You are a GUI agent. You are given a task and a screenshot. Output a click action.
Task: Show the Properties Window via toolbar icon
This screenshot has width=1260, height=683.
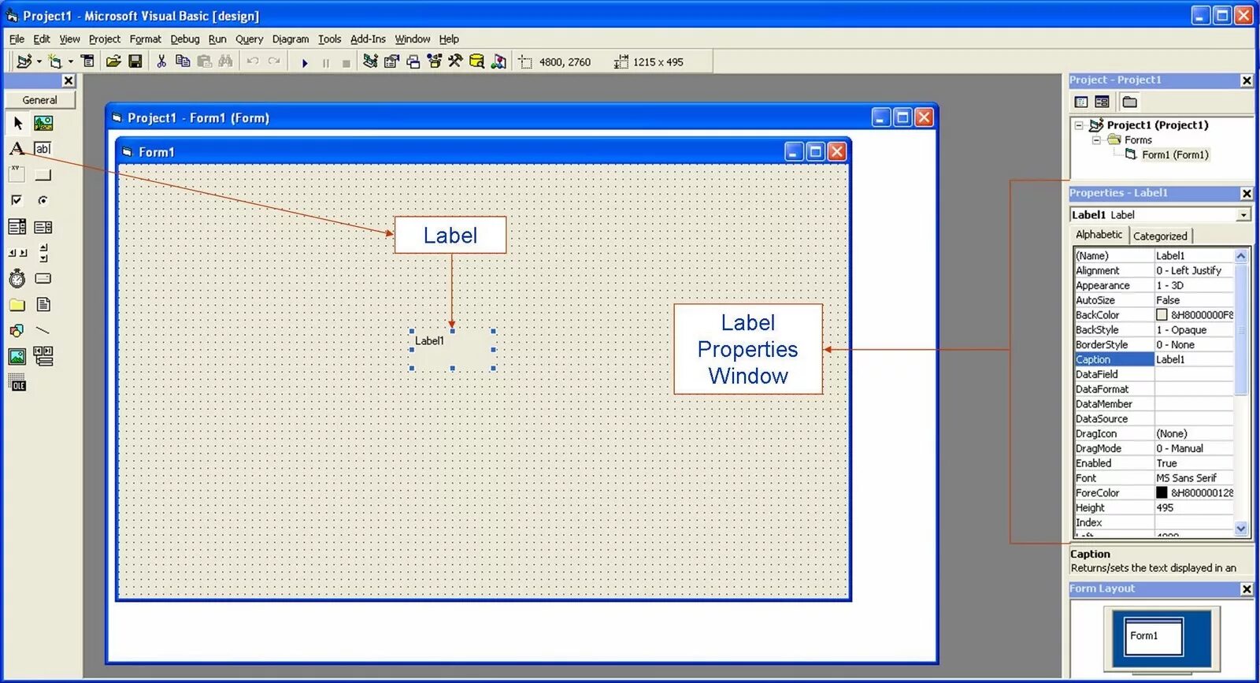(391, 61)
